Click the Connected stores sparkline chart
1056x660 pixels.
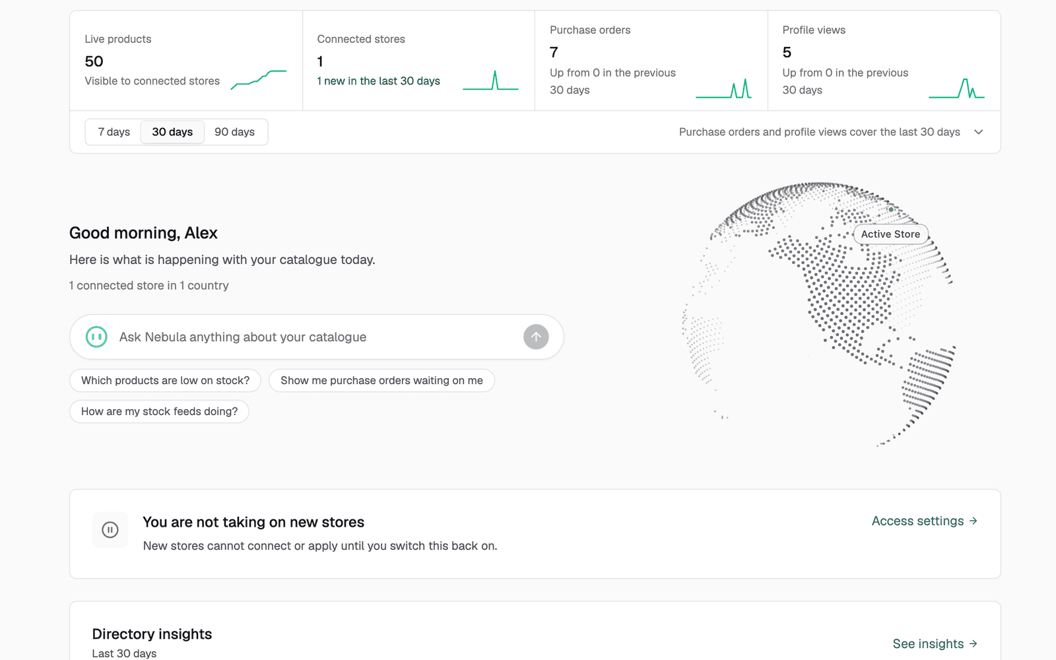490,80
